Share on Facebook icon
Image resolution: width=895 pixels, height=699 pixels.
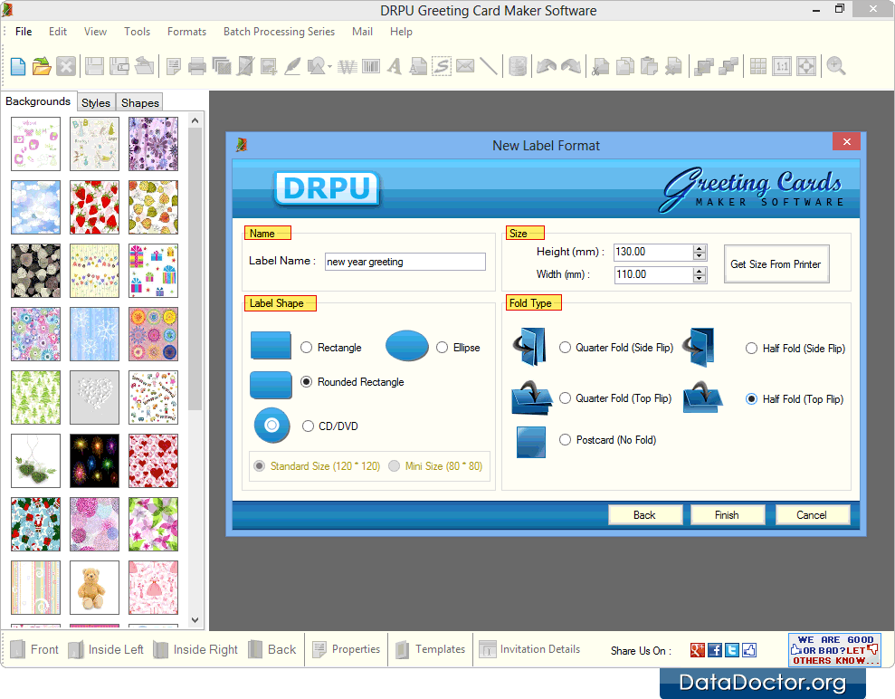tap(715, 650)
